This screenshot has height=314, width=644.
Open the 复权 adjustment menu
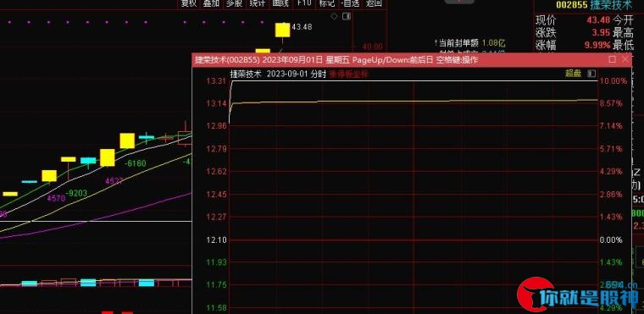(x=189, y=3)
